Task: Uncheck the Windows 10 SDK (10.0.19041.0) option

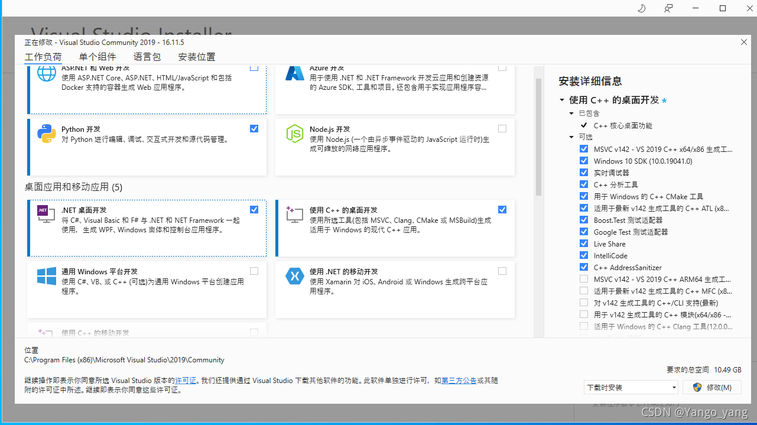Action: pyautogui.click(x=584, y=161)
